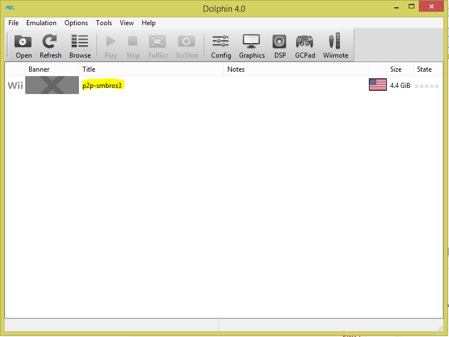Screen dimensions: 449x337
Task: Sort list by Size column header
Action: 400,69
